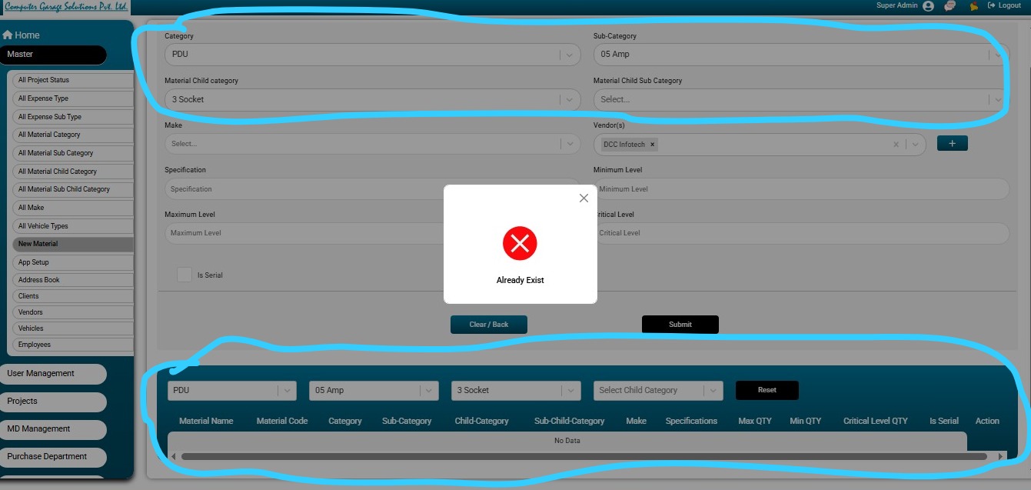Click the Super Admin profile icon
This screenshot has height=490, width=1031.
coord(928,6)
